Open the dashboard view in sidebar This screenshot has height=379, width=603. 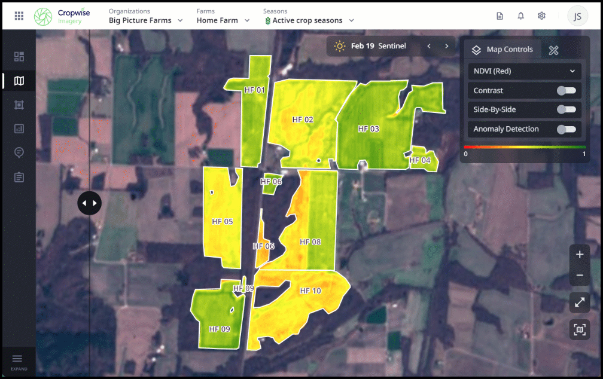point(19,57)
